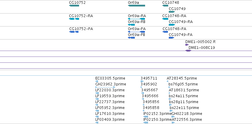Viewport: 252px width, 124px height.
Task: Select the 3495666 feature arrow
Action: pos(143,99)
